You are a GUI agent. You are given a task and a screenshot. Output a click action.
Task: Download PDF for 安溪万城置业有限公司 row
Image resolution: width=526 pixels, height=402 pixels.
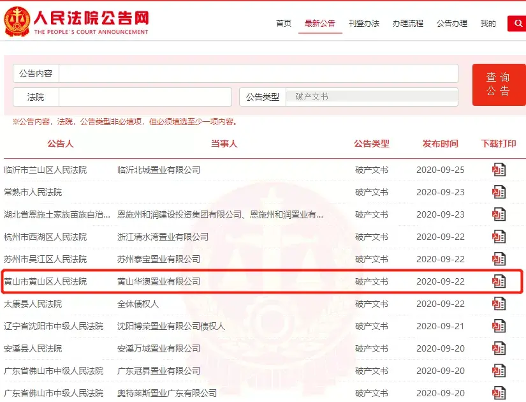pyautogui.click(x=499, y=348)
